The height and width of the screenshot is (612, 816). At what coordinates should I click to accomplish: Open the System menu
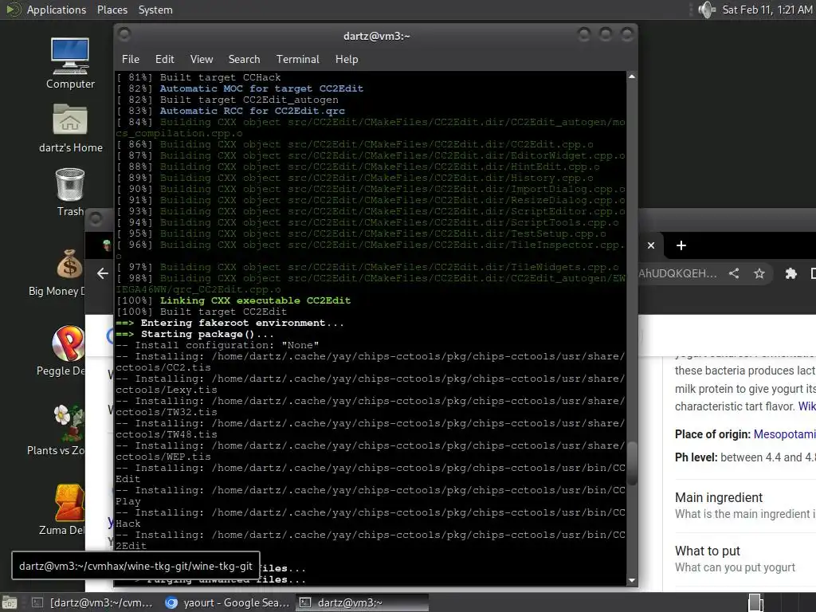point(155,10)
